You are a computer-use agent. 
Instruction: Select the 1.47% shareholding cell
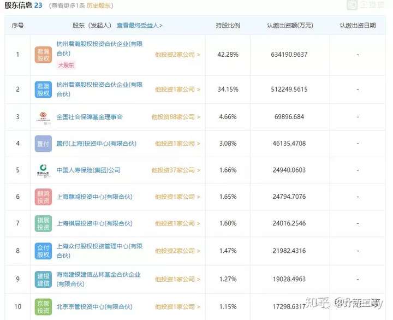[x=228, y=251]
